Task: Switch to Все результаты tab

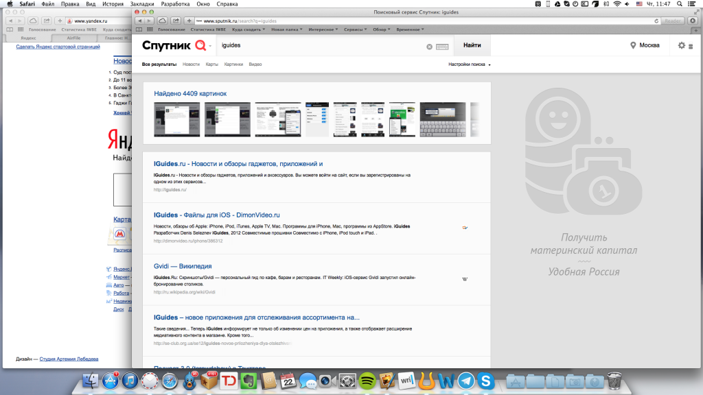Action: pyautogui.click(x=159, y=64)
